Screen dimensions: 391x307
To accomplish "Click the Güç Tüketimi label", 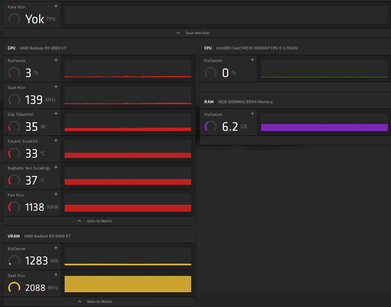I will pos(20,115).
